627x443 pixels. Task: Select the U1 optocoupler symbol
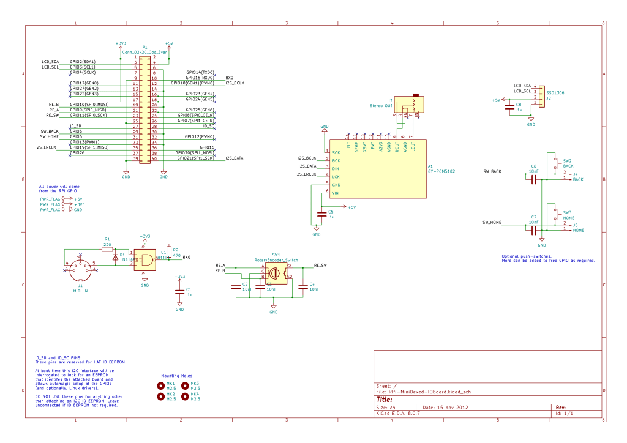coord(146,260)
